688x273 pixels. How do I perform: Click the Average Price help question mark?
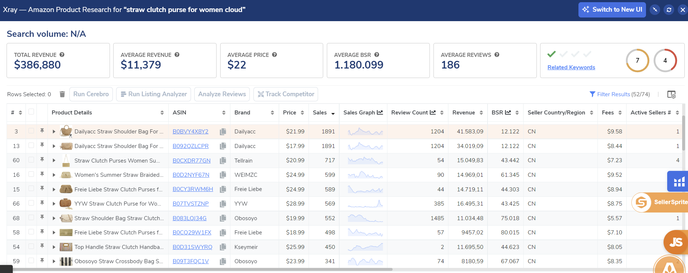tap(274, 55)
